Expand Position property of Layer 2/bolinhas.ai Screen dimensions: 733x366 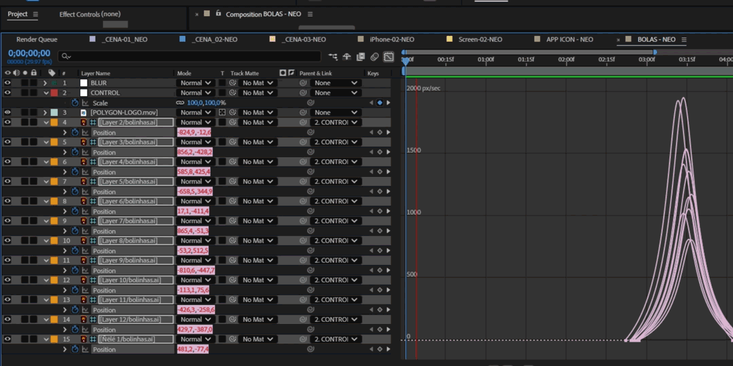65,133
